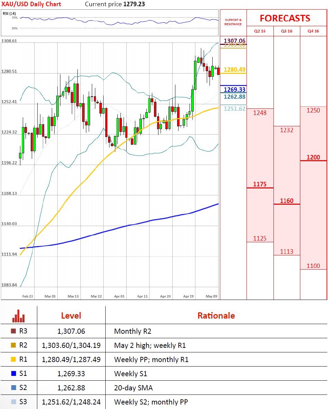The image size is (329, 409).
Task: Click the RSI (14) label
Action: [9, 13]
